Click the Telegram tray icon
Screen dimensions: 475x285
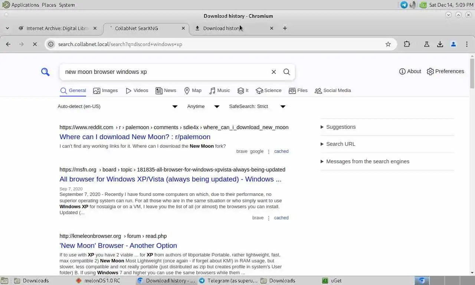point(404,5)
